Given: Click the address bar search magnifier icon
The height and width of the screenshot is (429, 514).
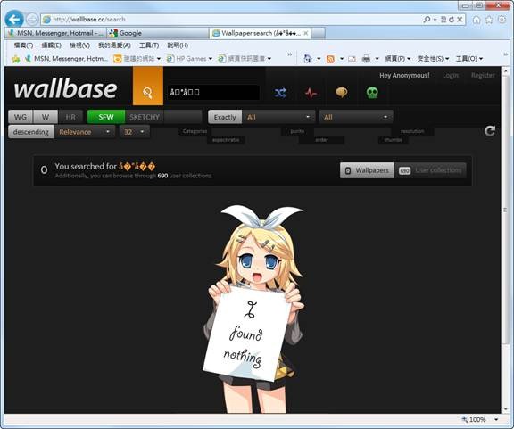Looking at the screenshot, I should tap(427, 20).
